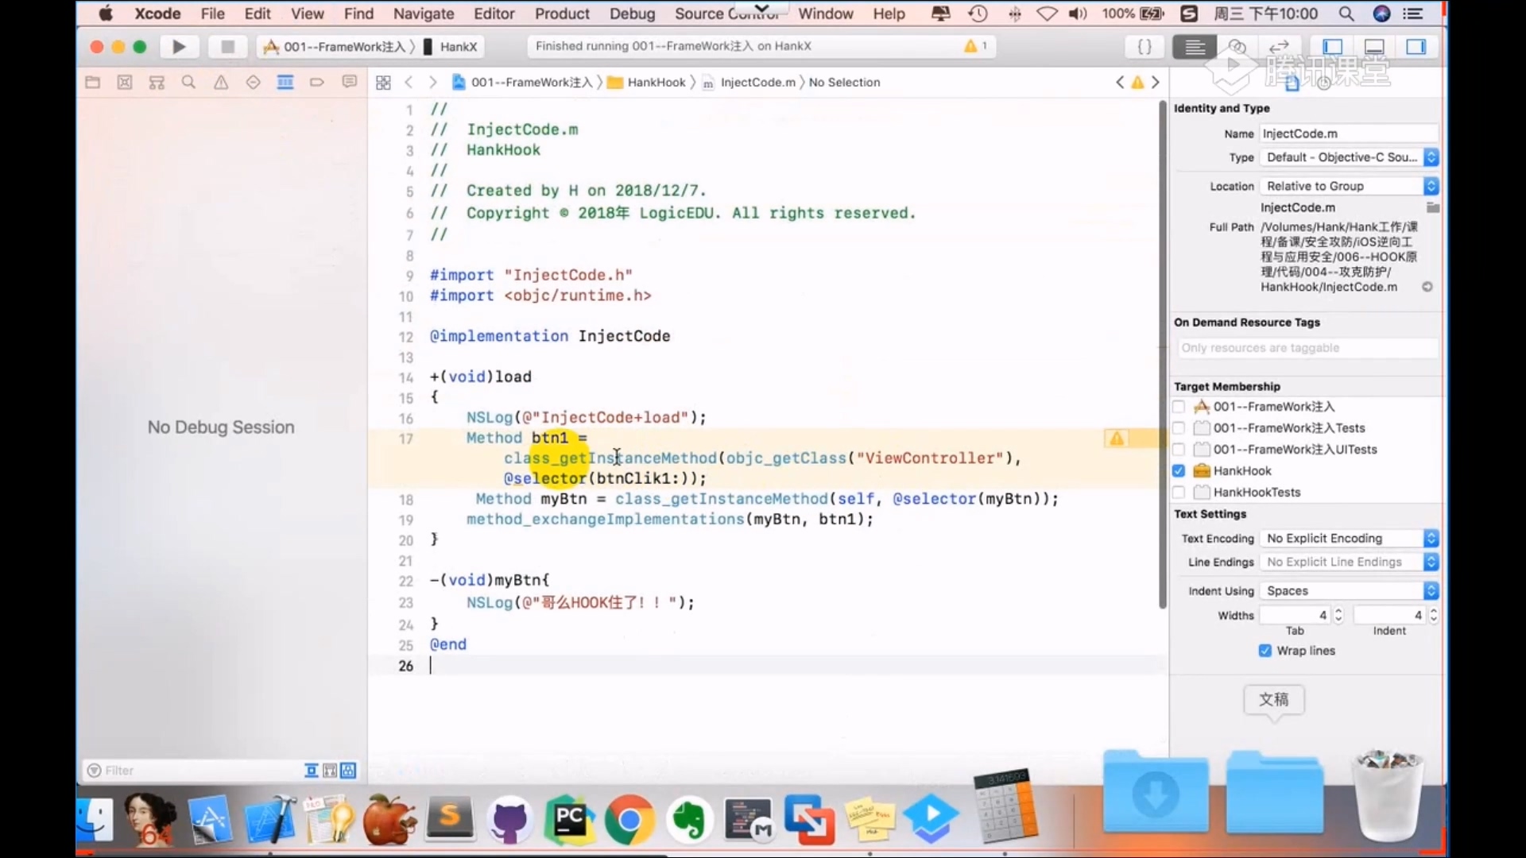Run the project with the play button
Screen dimensions: 1526x858
point(179,47)
